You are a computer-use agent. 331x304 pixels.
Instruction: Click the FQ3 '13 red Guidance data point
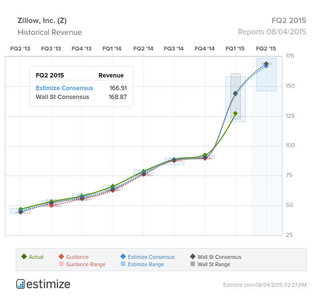51,205
